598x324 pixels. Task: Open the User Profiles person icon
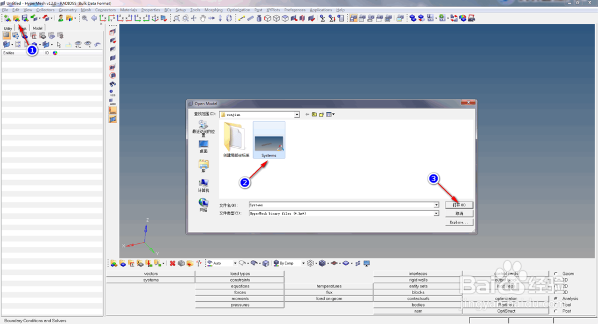(60, 18)
